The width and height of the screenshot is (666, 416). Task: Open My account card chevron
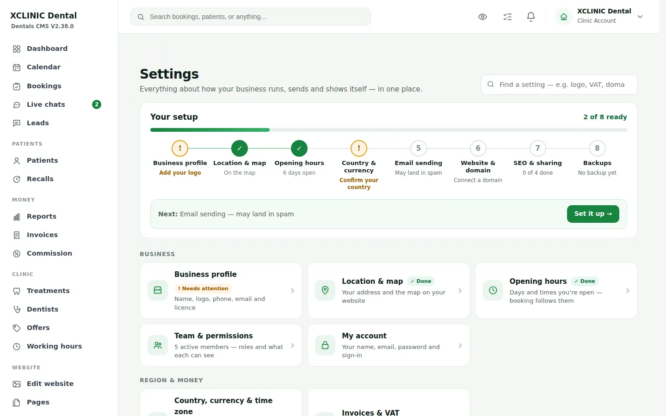tap(460, 346)
